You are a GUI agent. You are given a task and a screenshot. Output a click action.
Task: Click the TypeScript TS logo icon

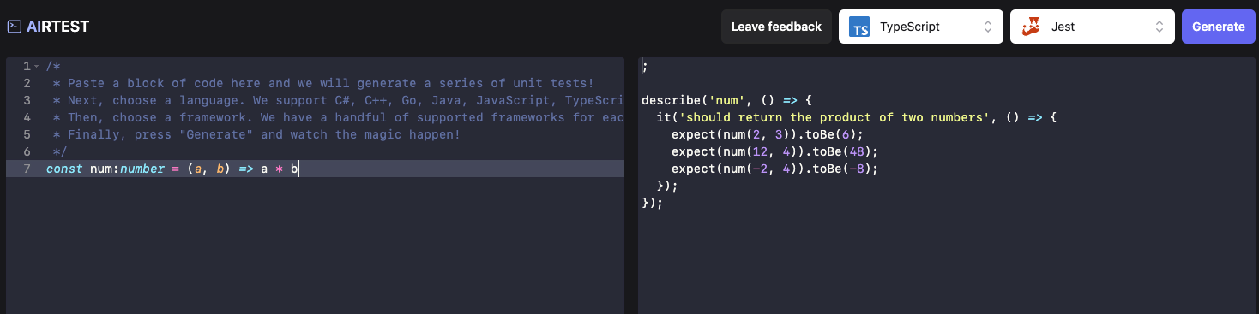(859, 27)
